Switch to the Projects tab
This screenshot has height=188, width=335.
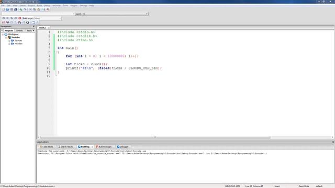pos(9,31)
